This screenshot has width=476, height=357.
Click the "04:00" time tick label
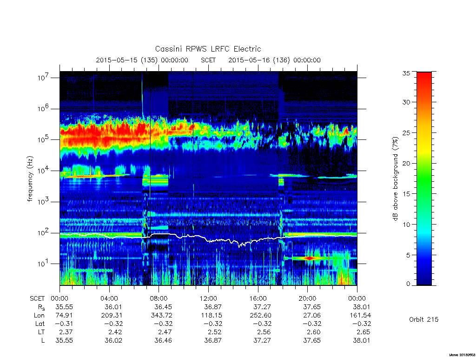pos(109,298)
